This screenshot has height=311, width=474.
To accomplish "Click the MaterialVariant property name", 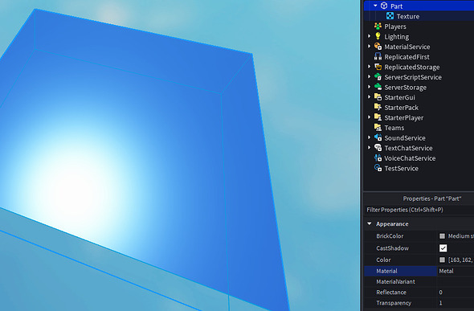I will click(395, 282).
